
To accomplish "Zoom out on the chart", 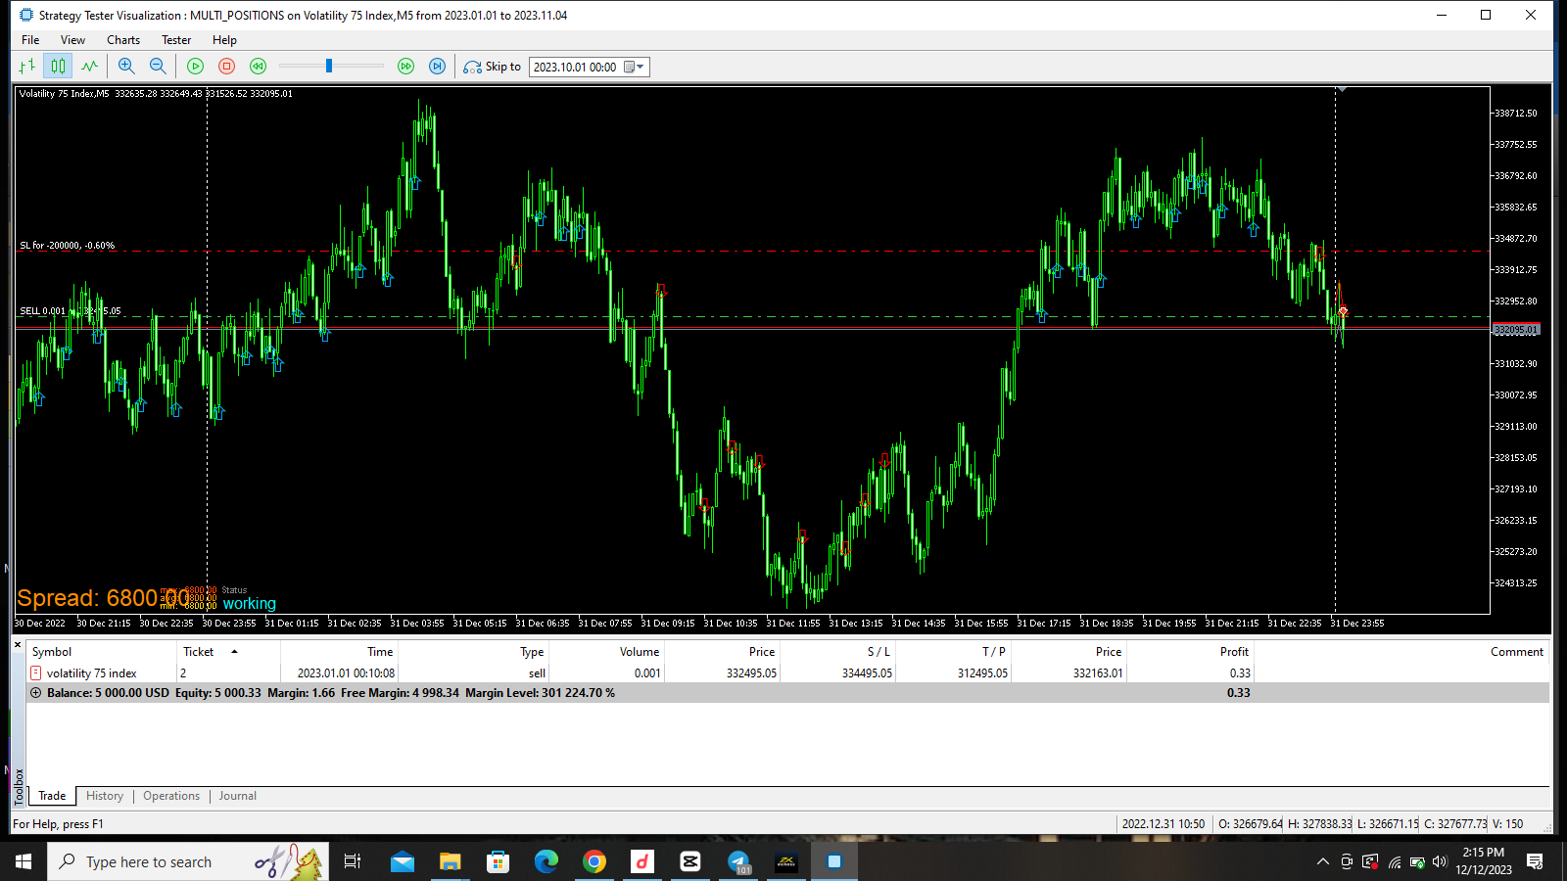I will click(158, 67).
